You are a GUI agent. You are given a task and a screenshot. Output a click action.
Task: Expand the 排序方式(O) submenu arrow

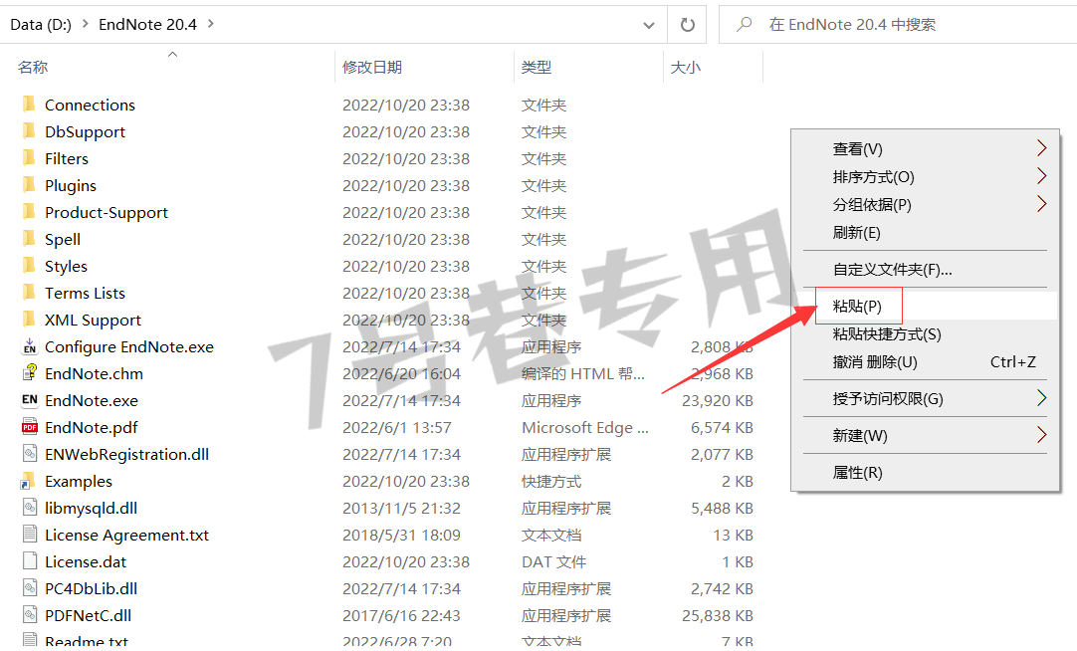1041,176
